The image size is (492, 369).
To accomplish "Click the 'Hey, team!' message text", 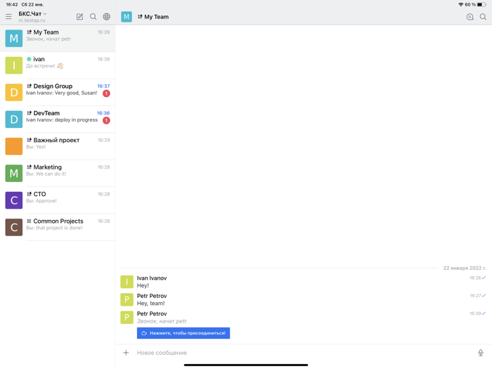I will (150, 303).
